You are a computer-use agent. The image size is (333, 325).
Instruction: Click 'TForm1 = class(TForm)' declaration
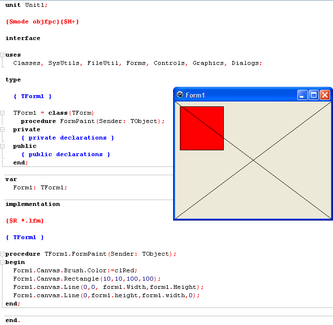54,113
